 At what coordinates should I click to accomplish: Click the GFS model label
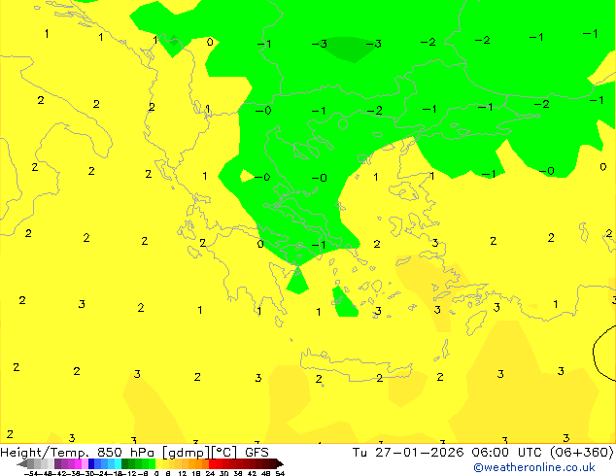pos(257,453)
